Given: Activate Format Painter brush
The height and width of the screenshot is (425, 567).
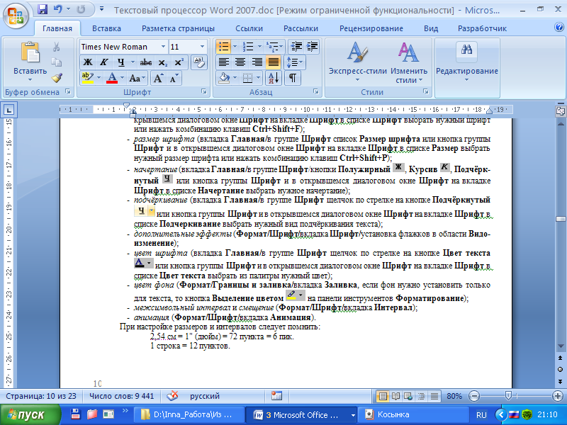Looking at the screenshot, I should click(x=57, y=78).
